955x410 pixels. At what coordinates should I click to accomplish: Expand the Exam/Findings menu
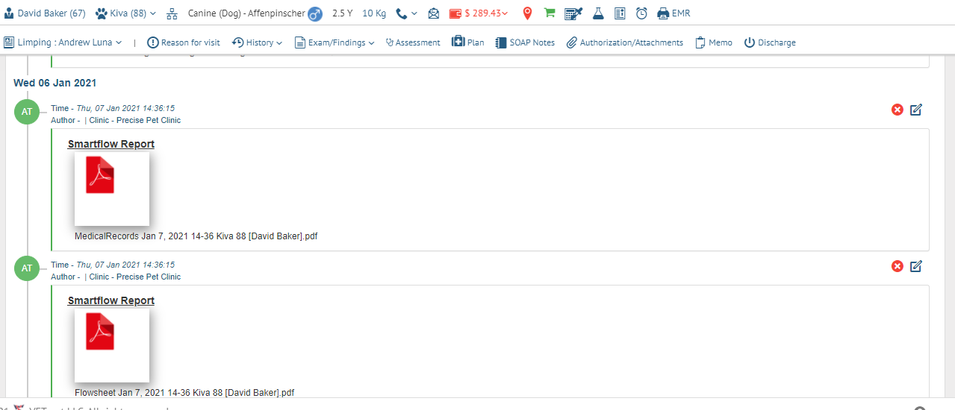click(335, 42)
